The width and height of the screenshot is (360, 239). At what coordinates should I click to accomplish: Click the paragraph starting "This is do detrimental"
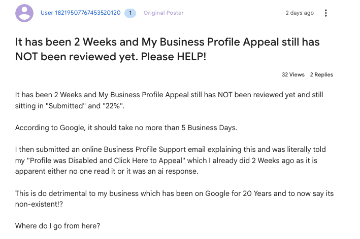point(174,198)
